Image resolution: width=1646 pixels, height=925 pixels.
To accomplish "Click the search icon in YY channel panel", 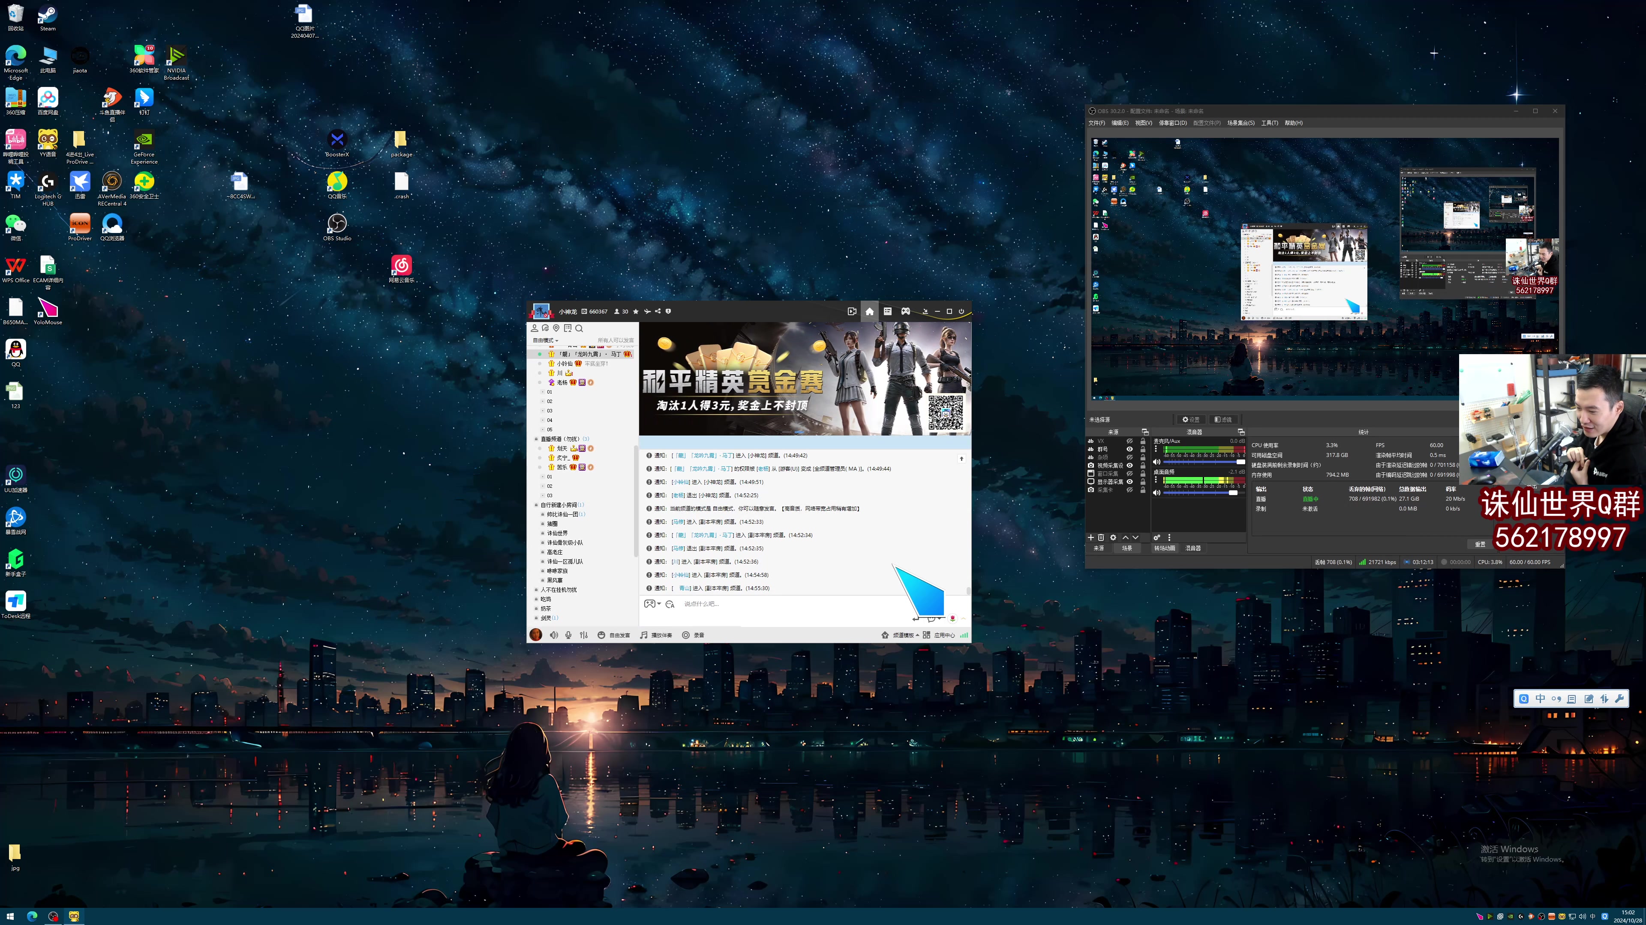I will pyautogui.click(x=579, y=328).
